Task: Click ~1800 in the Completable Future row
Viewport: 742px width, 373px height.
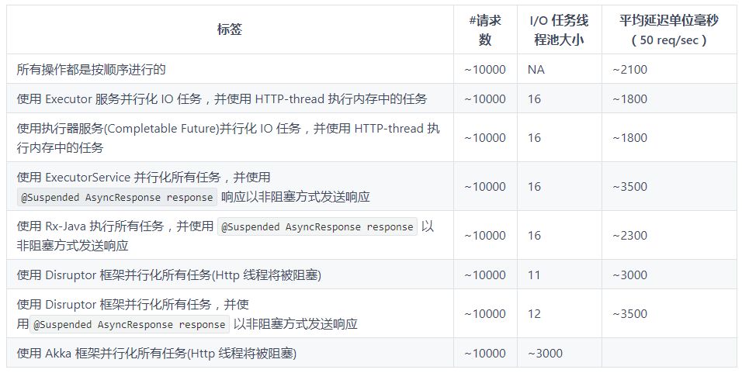Action: 629,137
